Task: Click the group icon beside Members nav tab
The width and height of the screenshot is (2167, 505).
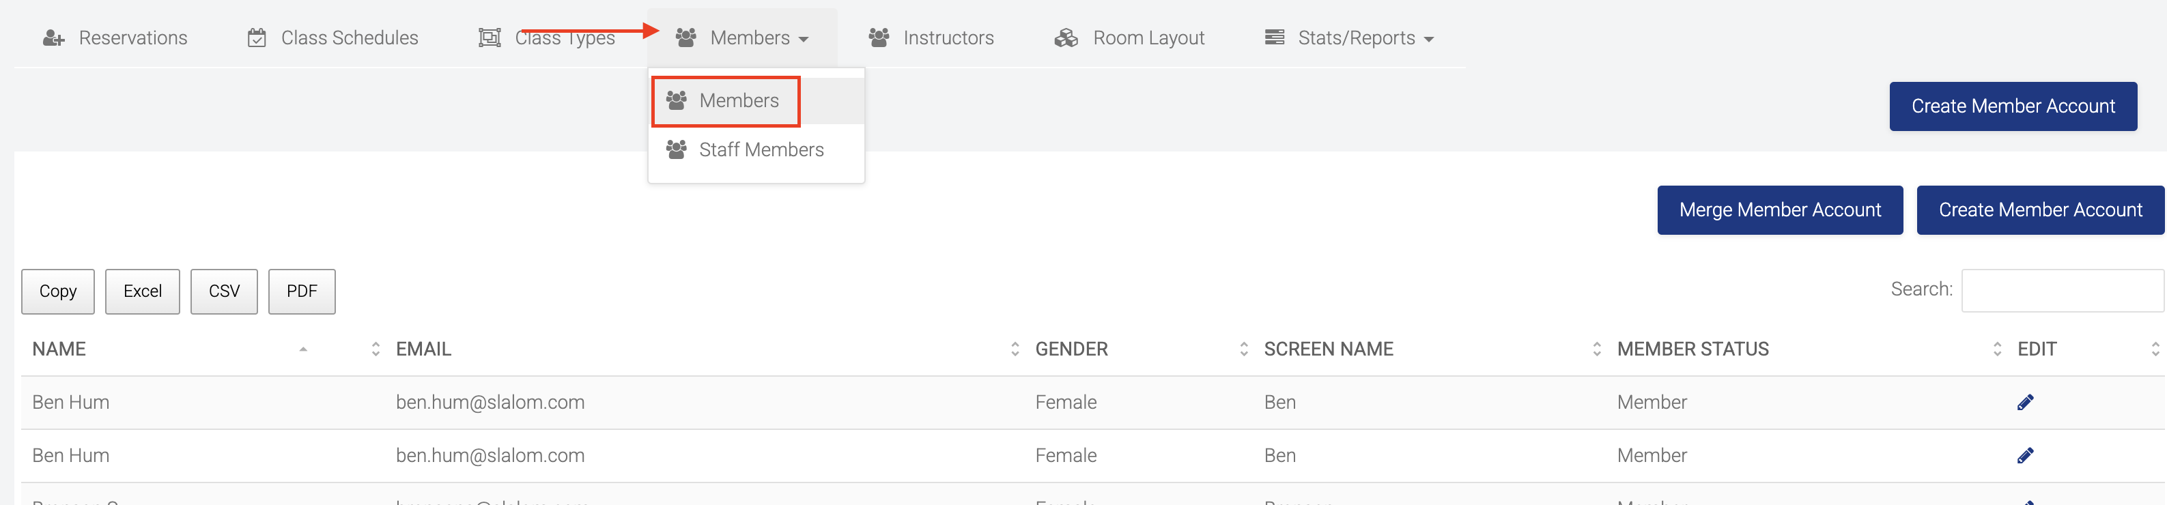Action: pos(685,38)
